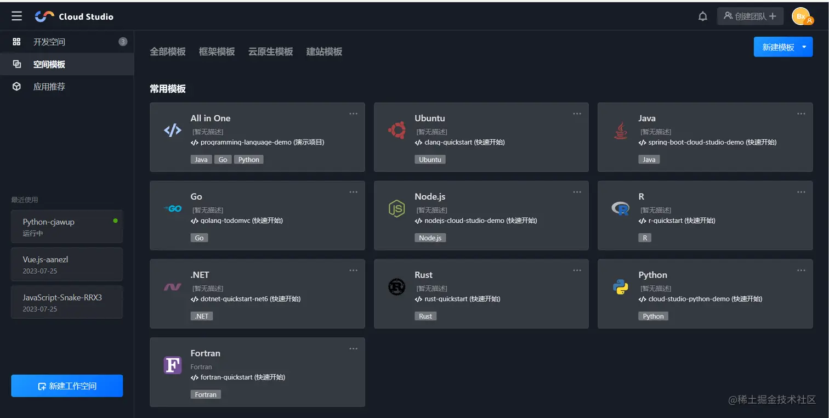Click the Go gopher logo icon

coord(173,208)
